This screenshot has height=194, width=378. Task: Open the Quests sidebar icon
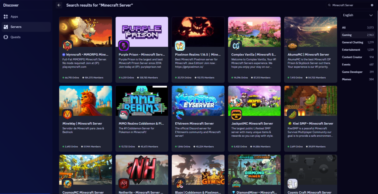tap(6, 37)
